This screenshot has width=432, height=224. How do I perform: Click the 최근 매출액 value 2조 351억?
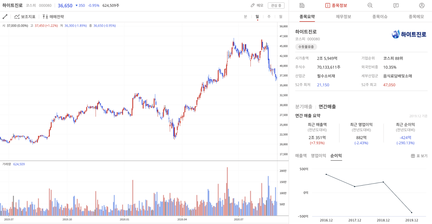point(317,137)
